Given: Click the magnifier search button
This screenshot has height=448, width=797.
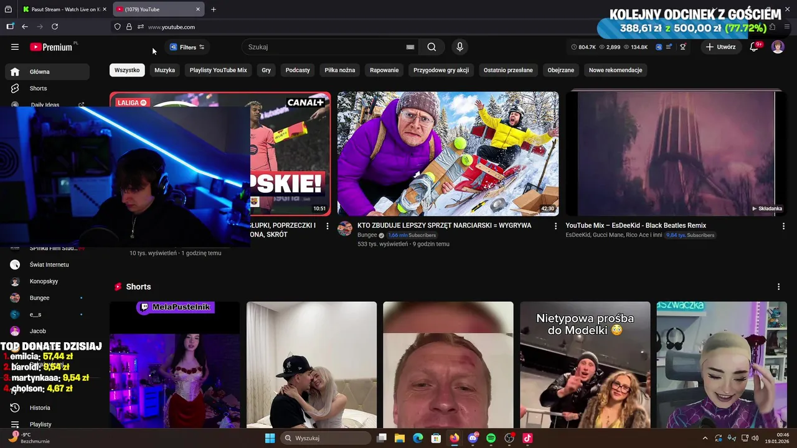Looking at the screenshot, I should click(x=432, y=47).
